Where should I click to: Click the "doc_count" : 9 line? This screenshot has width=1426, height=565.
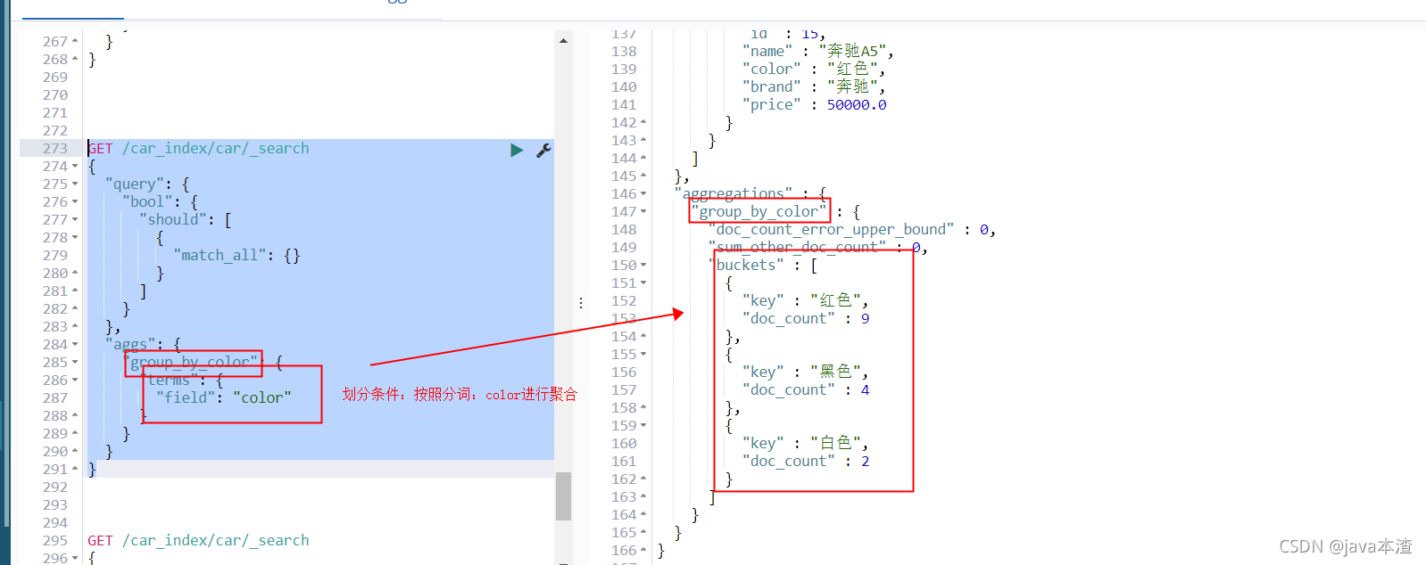[806, 319]
